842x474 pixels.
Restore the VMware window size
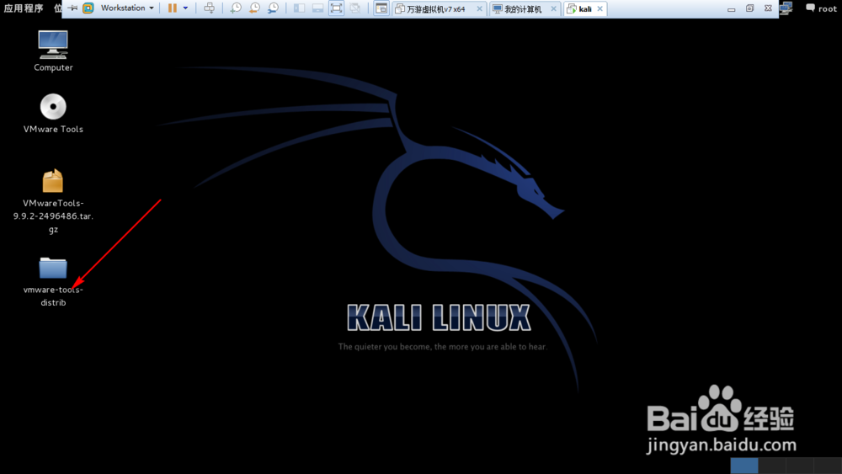pos(749,8)
